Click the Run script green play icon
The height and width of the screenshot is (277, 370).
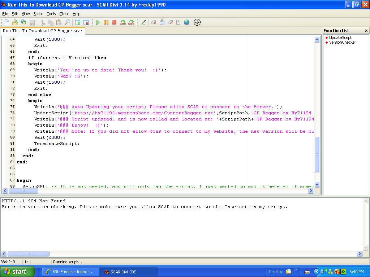(x=98, y=22)
